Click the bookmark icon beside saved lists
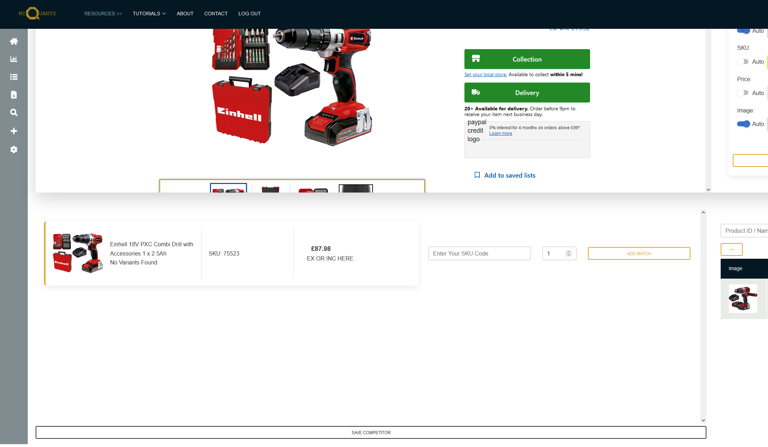768x447 pixels. (477, 175)
